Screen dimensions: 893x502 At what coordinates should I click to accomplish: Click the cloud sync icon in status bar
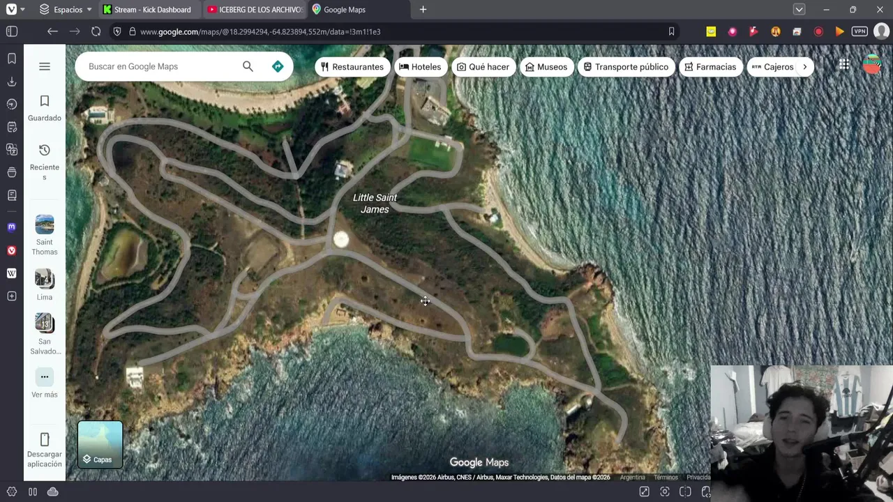(x=52, y=492)
